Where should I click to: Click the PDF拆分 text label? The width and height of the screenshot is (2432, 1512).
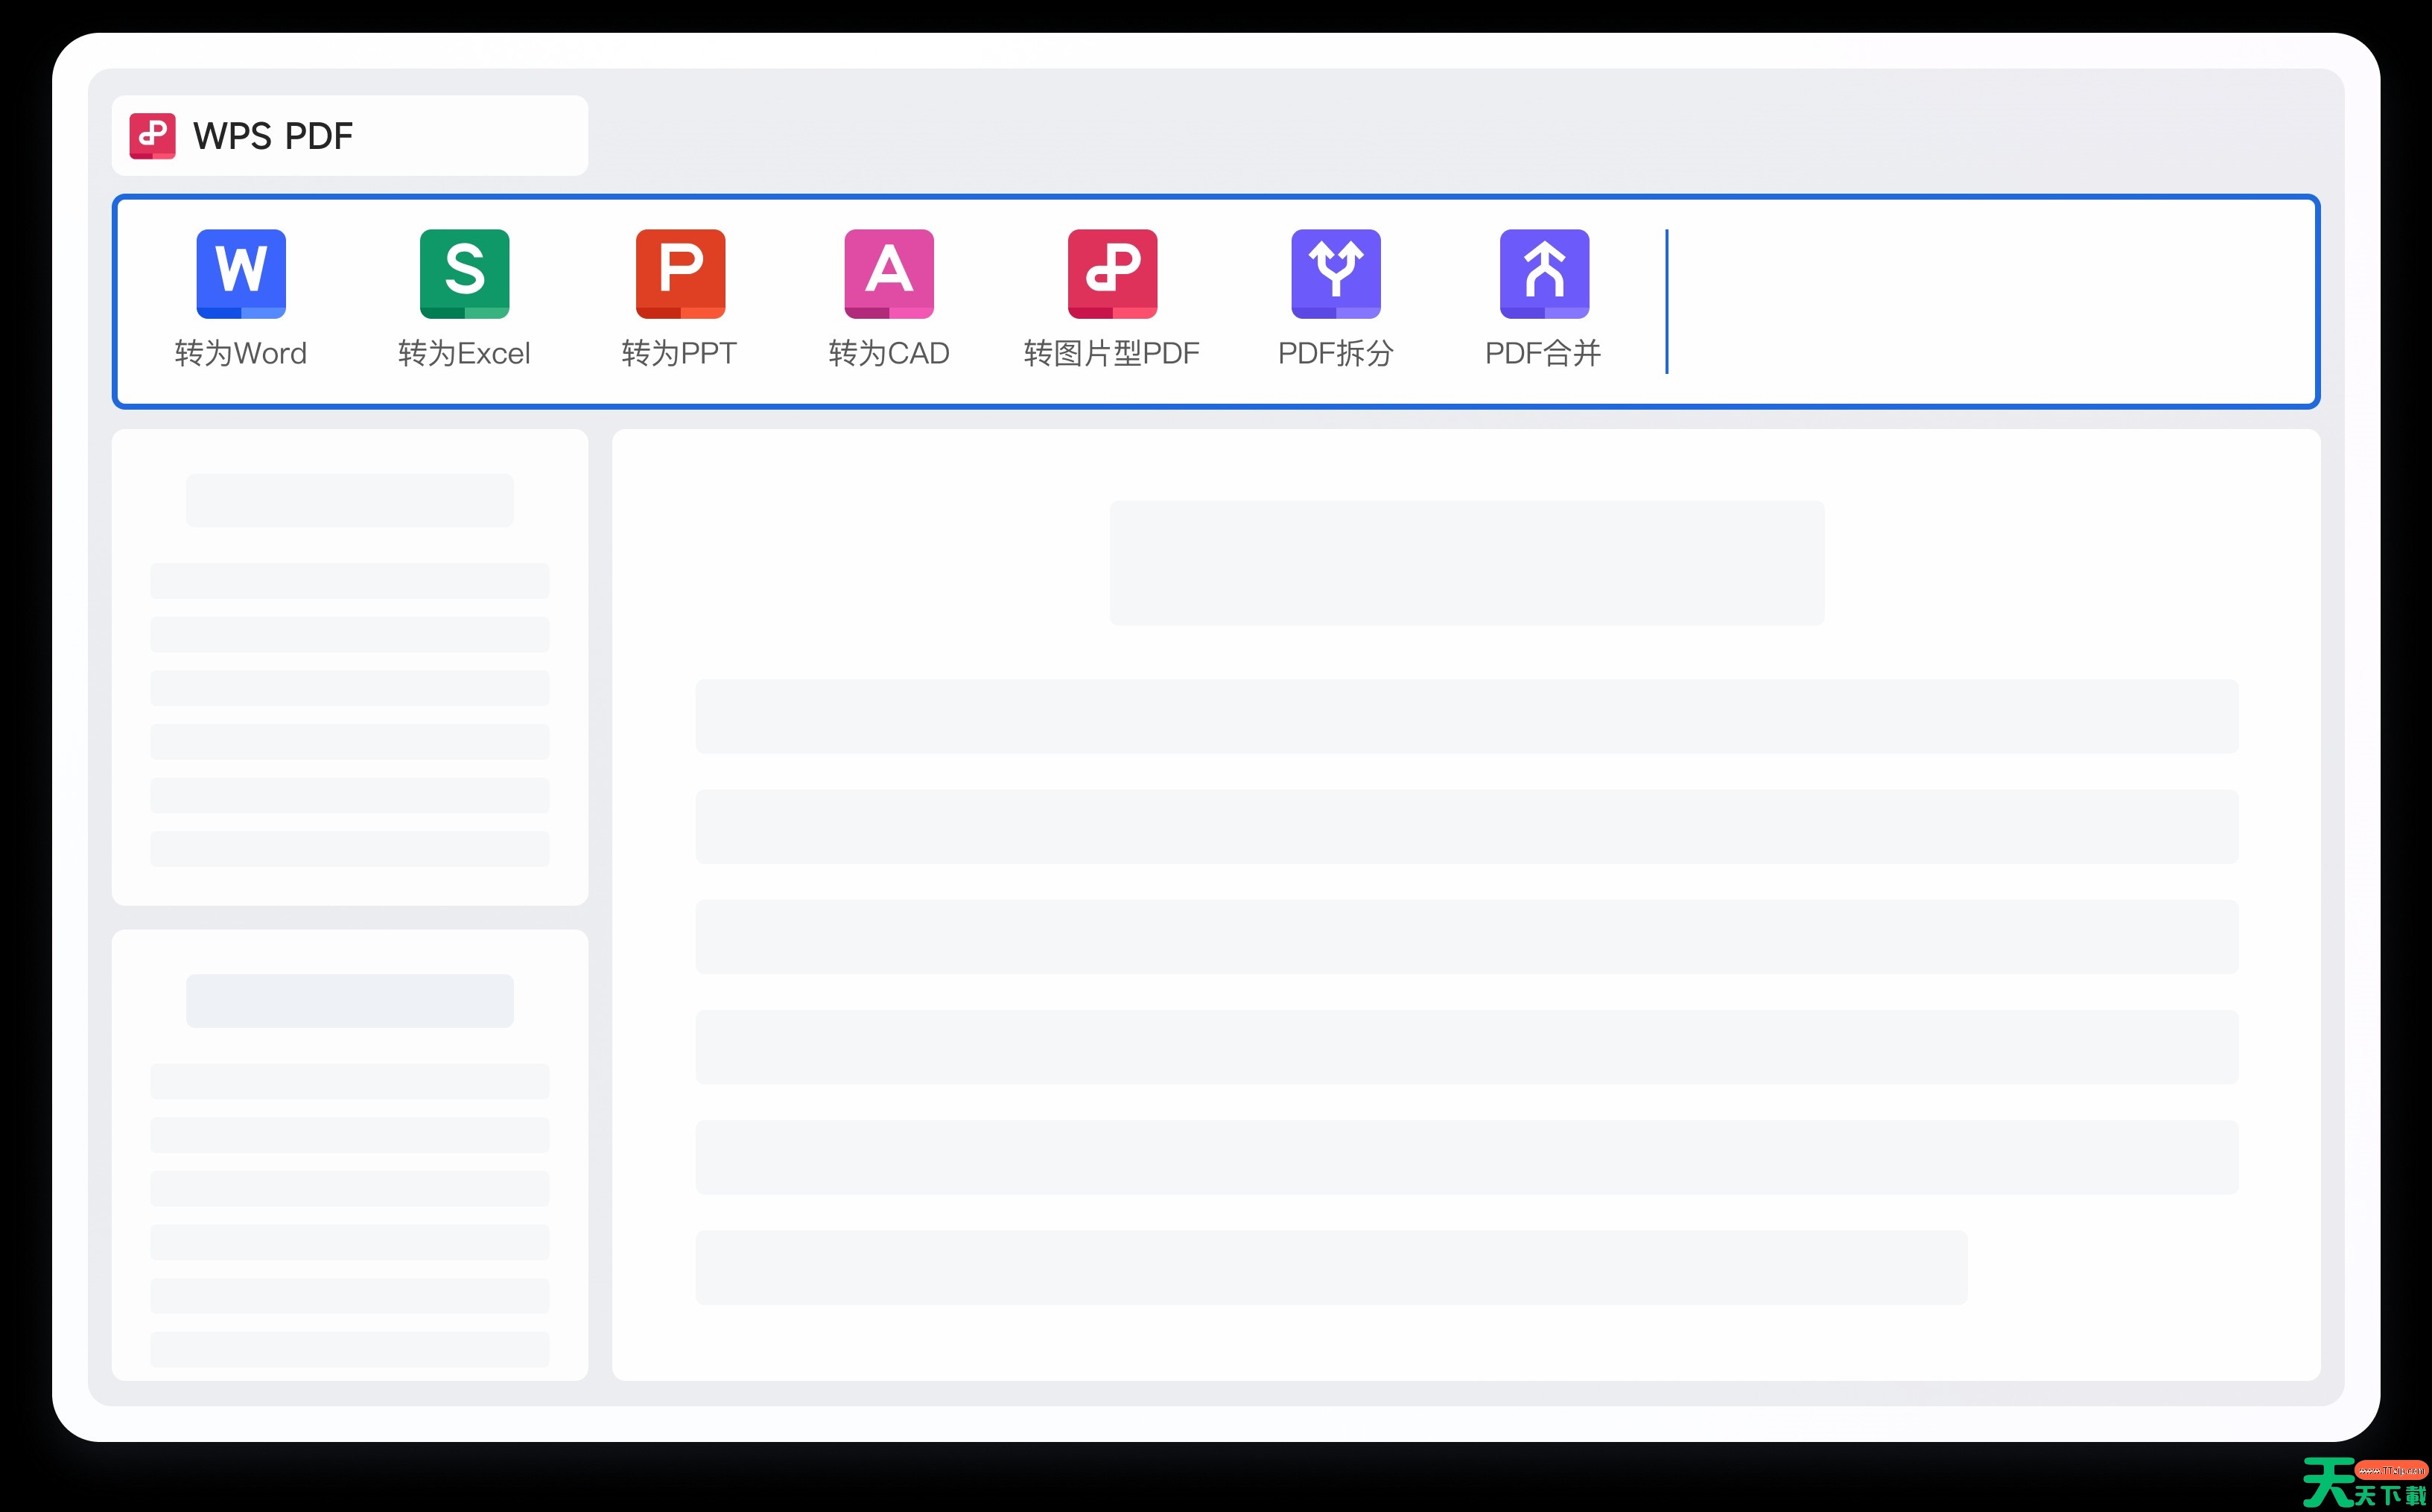pyautogui.click(x=1335, y=353)
